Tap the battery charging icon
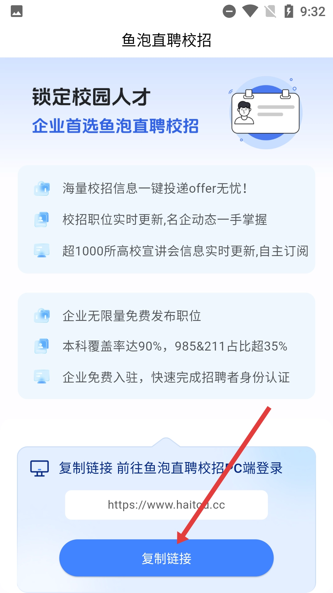Screen dimensions: 333x593 click(289, 11)
